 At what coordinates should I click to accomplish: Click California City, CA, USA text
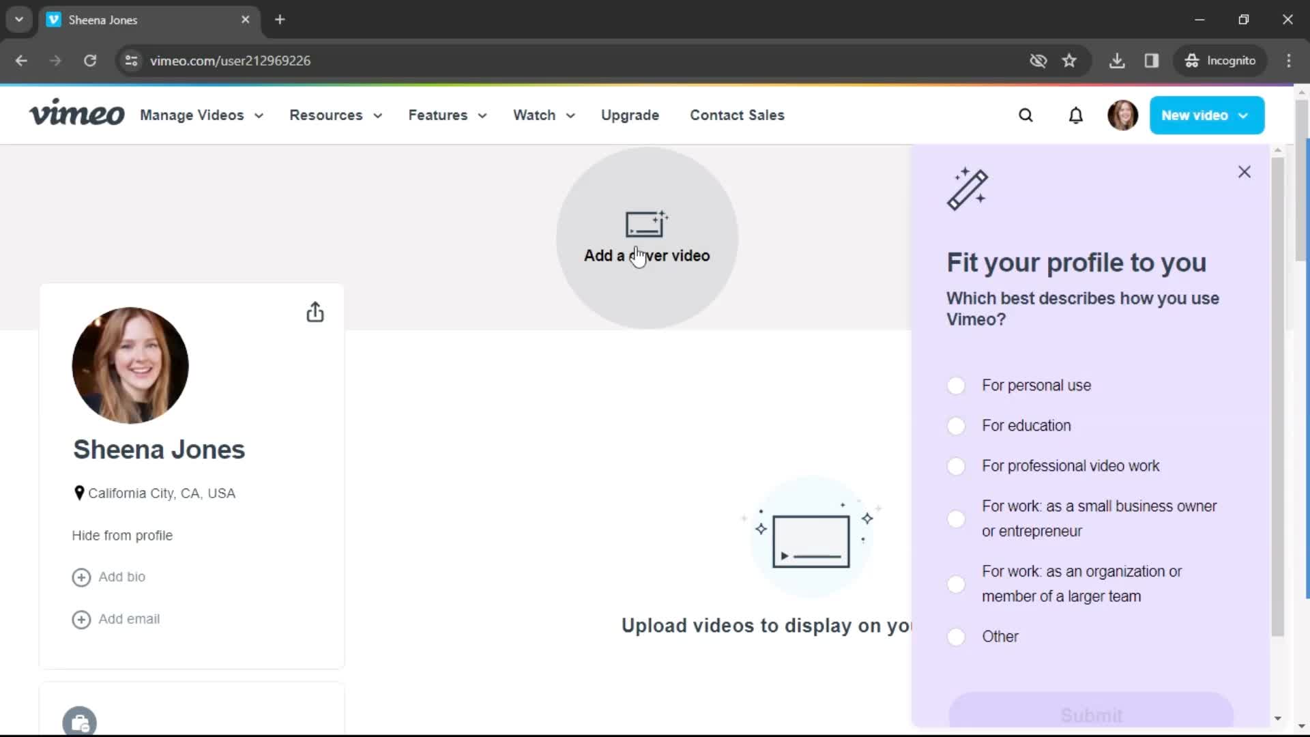click(x=162, y=493)
